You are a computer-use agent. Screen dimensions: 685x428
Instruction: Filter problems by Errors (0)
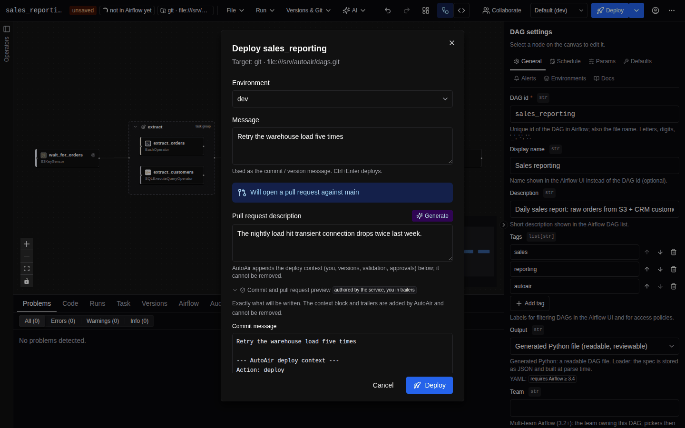63,321
